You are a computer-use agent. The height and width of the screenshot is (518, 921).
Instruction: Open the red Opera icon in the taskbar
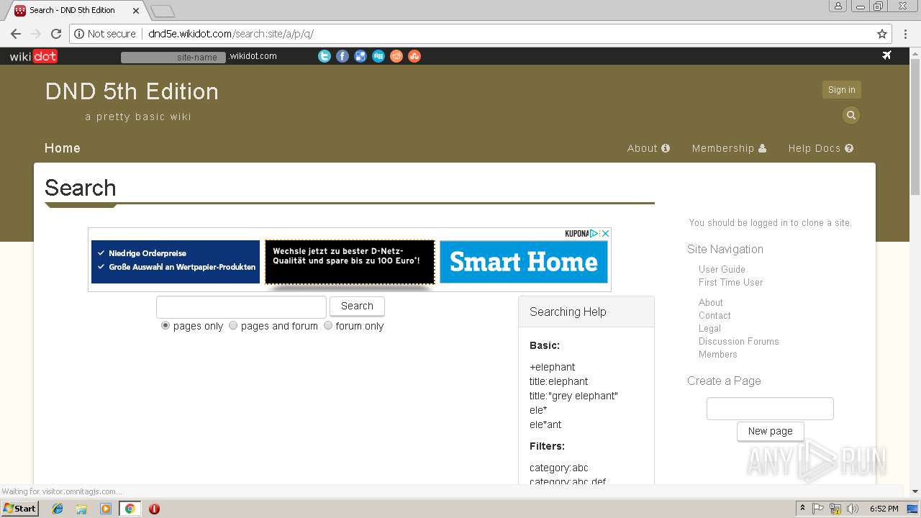[154, 509]
